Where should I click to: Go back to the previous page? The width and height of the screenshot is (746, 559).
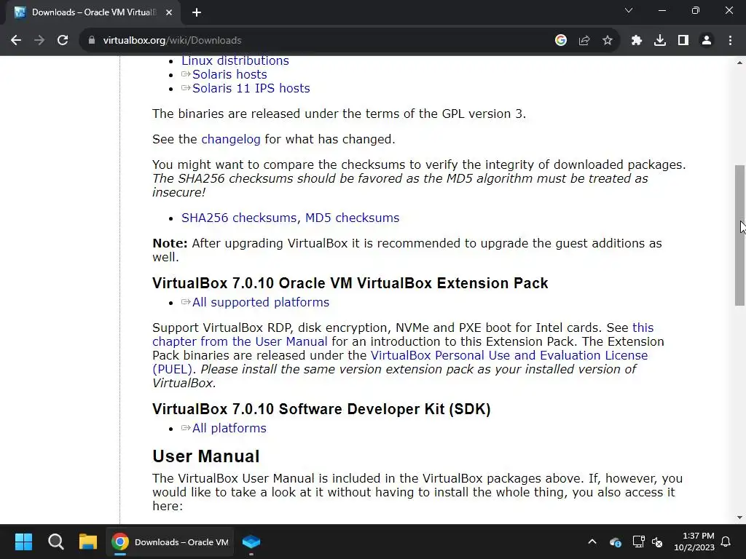coord(16,41)
